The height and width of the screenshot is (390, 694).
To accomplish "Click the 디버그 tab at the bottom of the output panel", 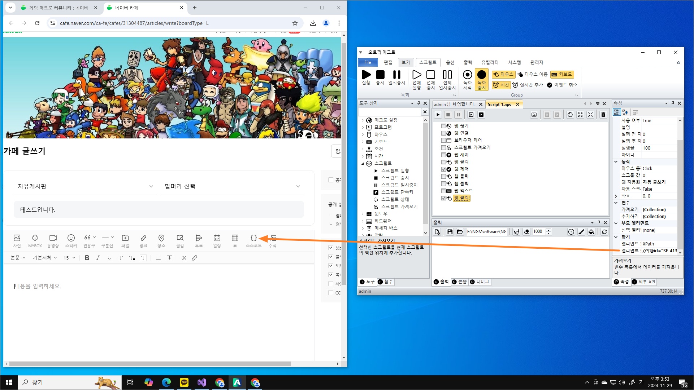I will 480,282.
